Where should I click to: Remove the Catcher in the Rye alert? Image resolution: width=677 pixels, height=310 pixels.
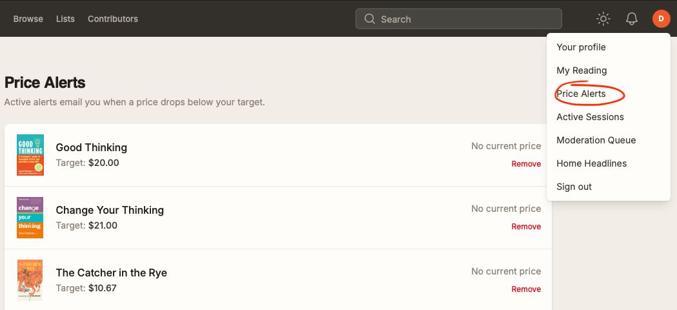(x=526, y=289)
